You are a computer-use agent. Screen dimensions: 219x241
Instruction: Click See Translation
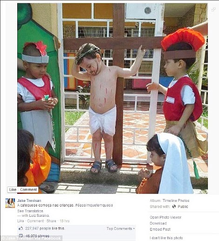pos(30,211)
